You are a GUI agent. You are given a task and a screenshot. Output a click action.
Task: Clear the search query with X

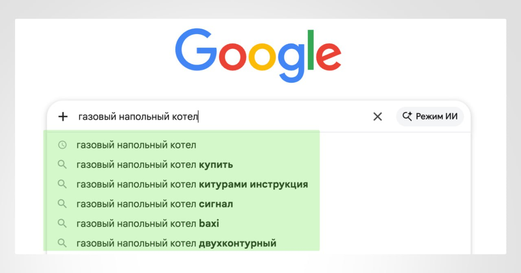[378, 117]
